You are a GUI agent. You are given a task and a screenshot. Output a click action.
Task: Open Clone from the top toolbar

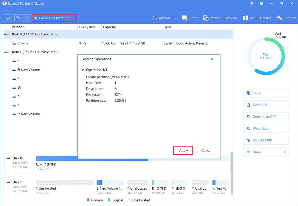coord(190,18)
